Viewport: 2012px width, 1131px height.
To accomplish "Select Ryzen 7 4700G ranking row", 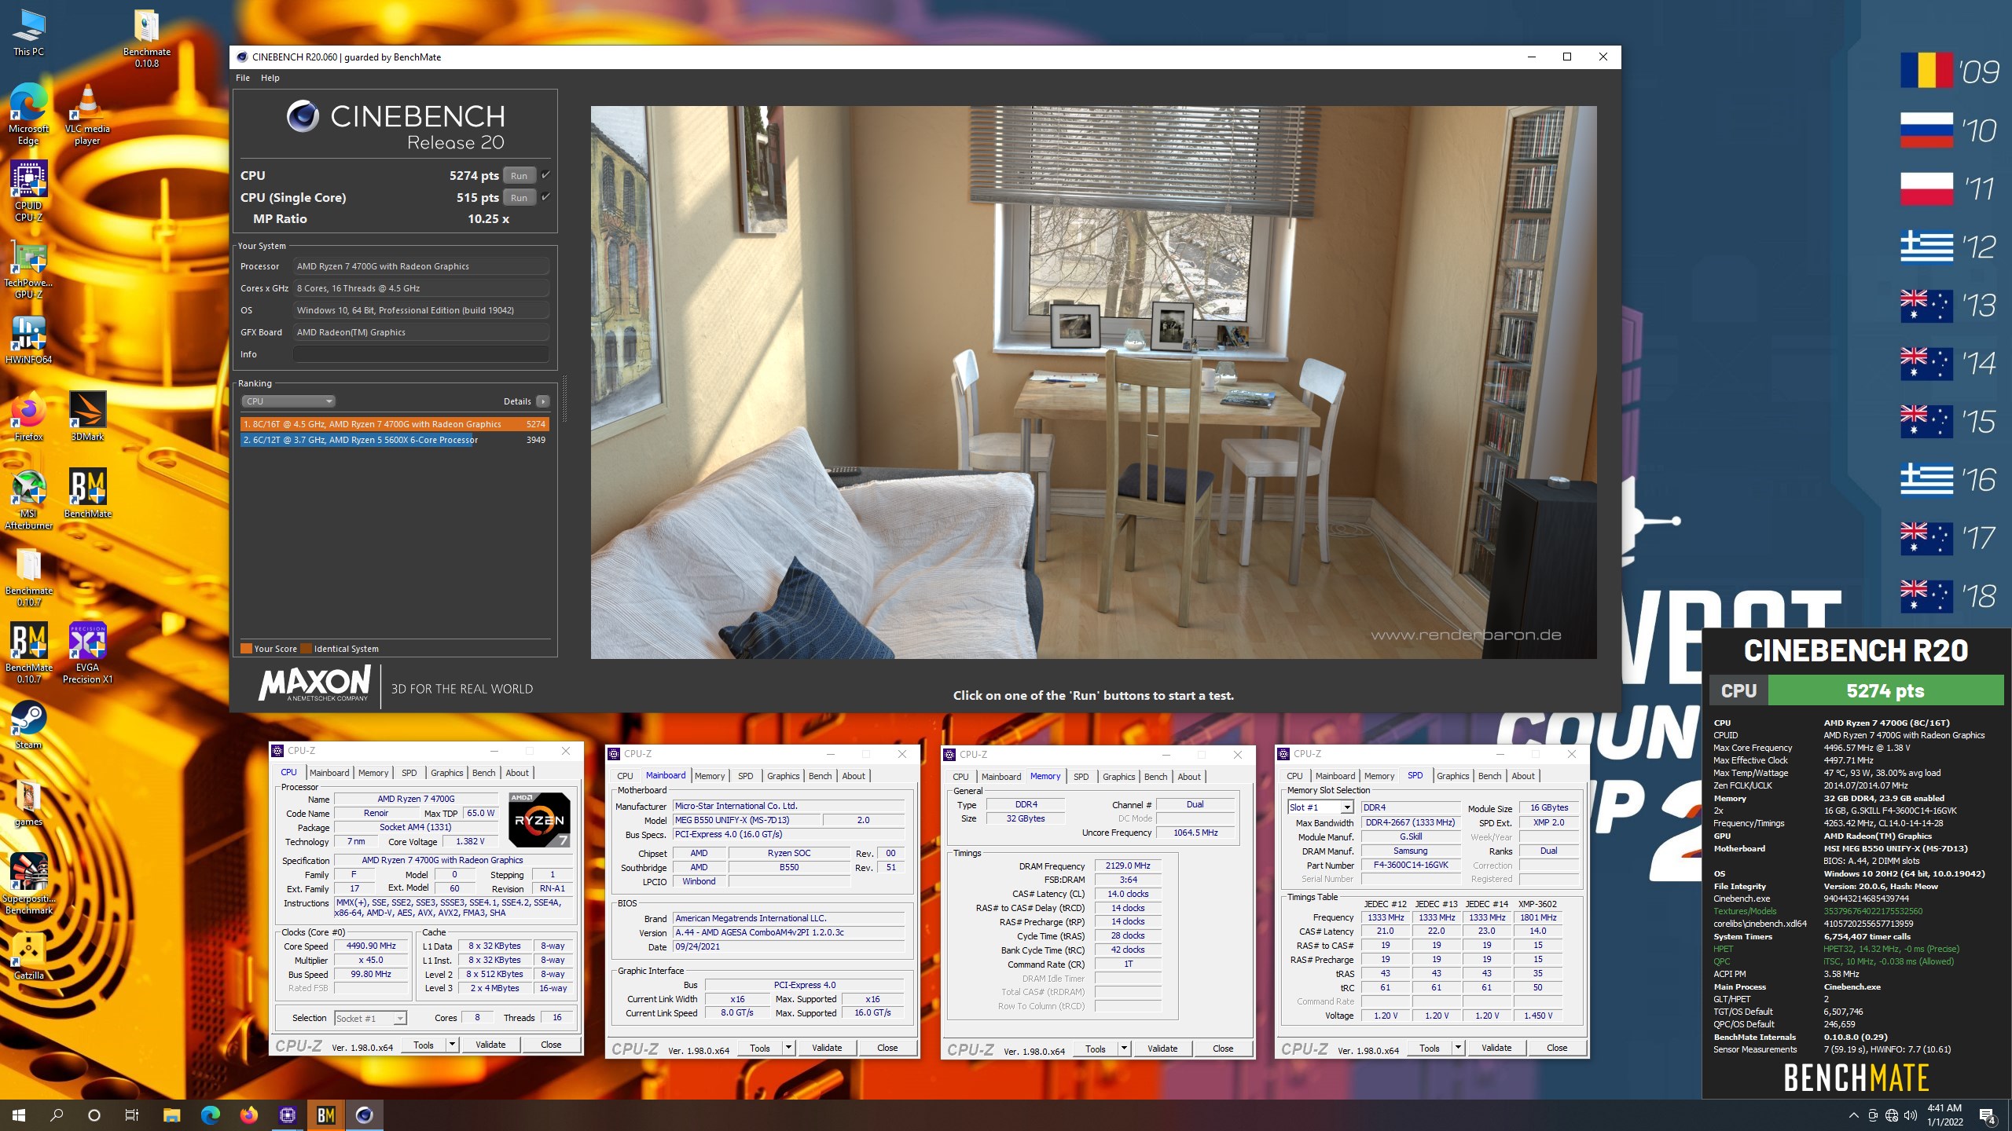I will [x=395, y=424].
